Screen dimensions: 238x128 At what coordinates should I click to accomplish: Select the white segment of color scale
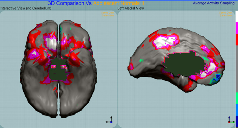pos(237,16)
